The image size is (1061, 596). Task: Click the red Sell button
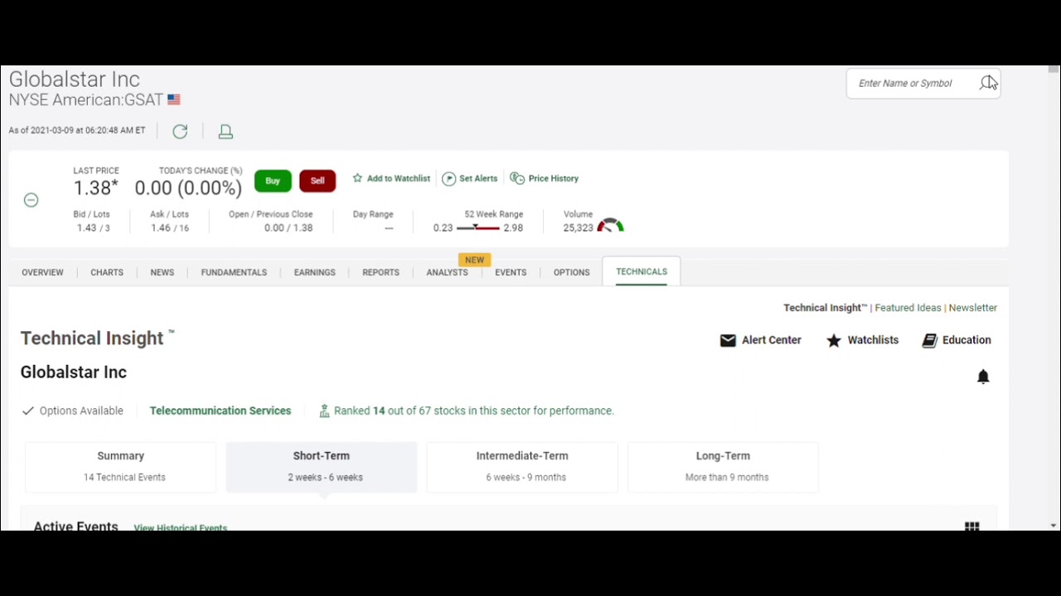point(317,180)
